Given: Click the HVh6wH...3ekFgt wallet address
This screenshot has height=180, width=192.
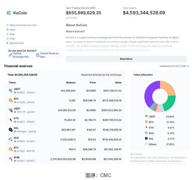Looking at the screenshot, I should pyautogui.click(x=26, y=131).
